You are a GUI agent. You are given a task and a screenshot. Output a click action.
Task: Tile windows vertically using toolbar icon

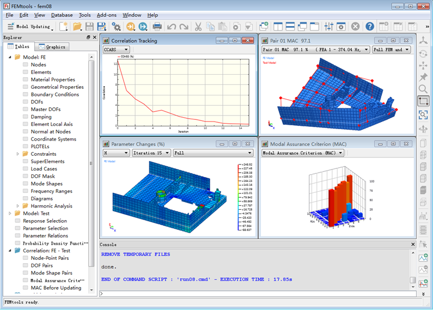[x=278, y=27]
